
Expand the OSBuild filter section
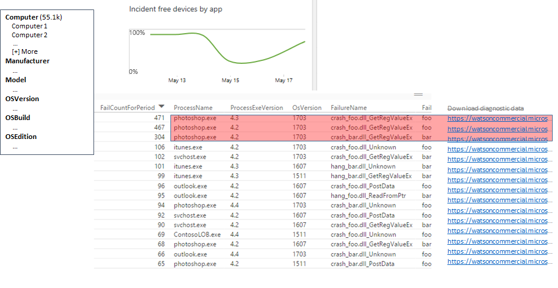[x=18, y=118]
